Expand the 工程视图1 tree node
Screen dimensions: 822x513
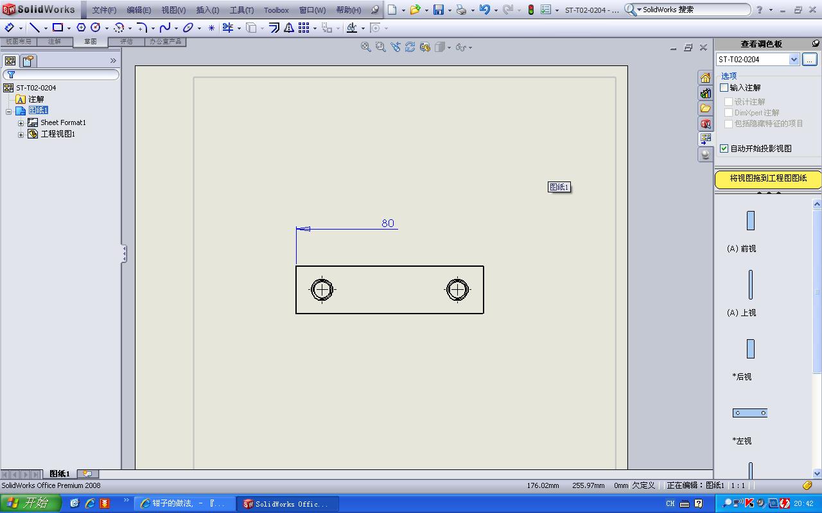(21, 134)
